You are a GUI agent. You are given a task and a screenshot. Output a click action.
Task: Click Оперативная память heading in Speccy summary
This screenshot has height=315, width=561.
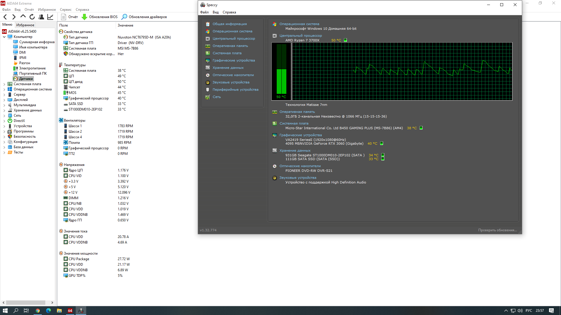pyautogui.click(x=297, y=112)
